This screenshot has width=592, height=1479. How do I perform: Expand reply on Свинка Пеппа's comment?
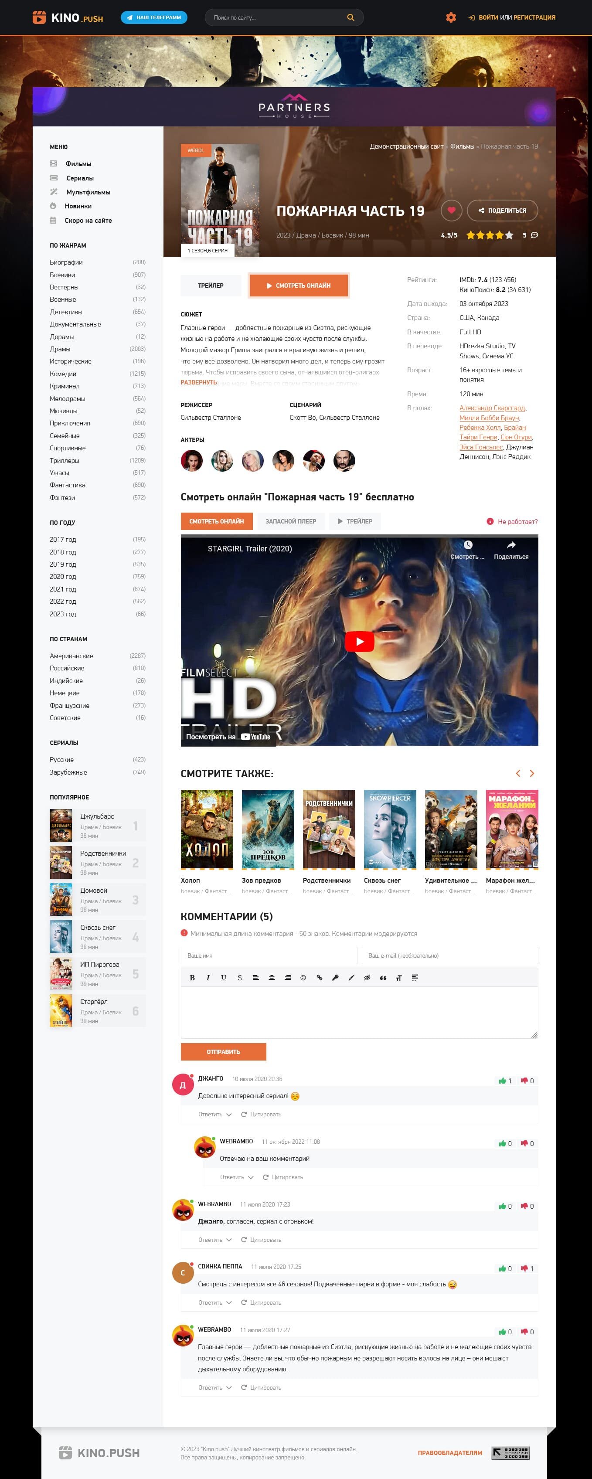(215, 1303)
